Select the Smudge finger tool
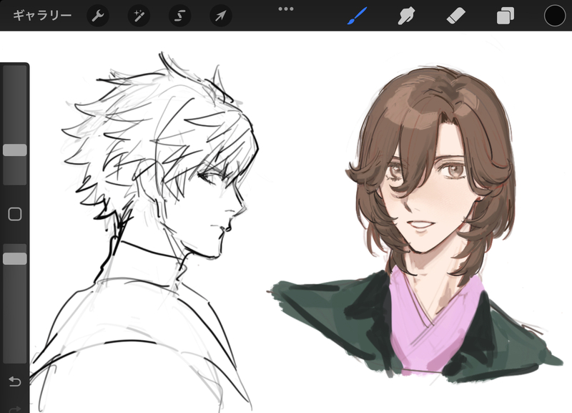 (406, 16)
